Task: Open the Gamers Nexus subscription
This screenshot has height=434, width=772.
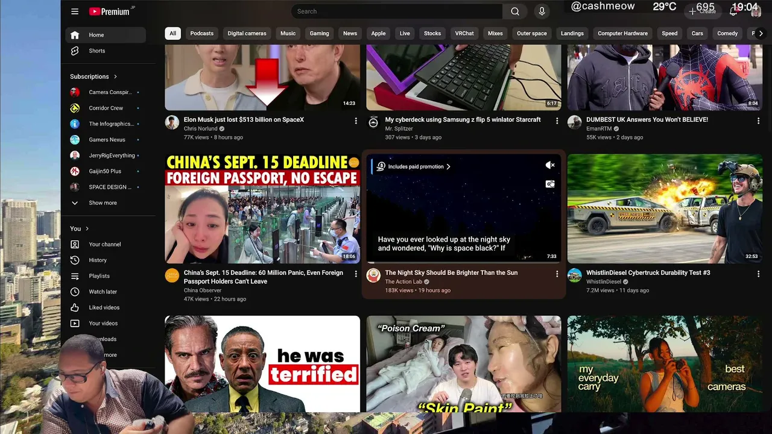Action: pos(106,140)
